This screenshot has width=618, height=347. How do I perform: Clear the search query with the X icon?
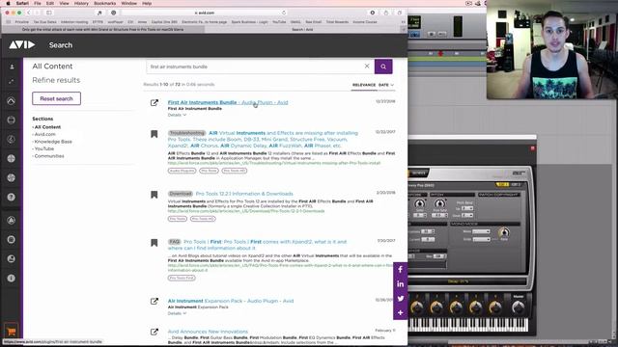(367, 67)
